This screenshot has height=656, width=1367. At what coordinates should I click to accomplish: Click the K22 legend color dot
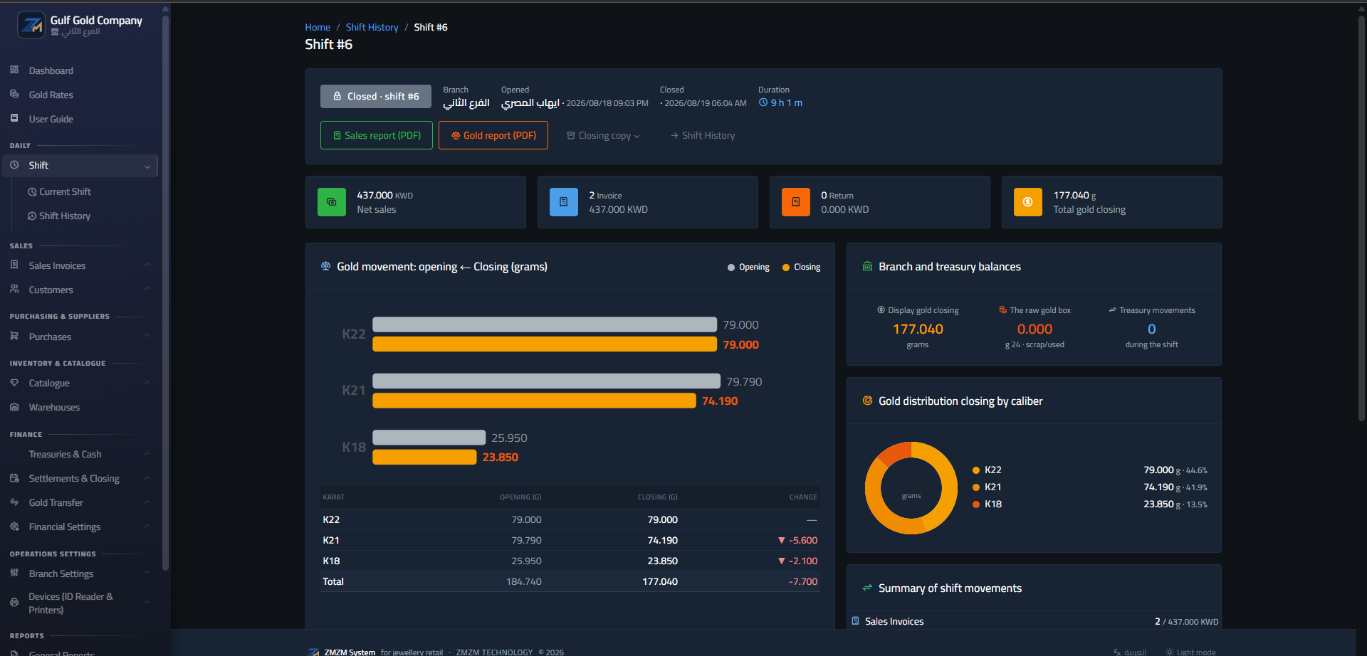pos(976,470)
